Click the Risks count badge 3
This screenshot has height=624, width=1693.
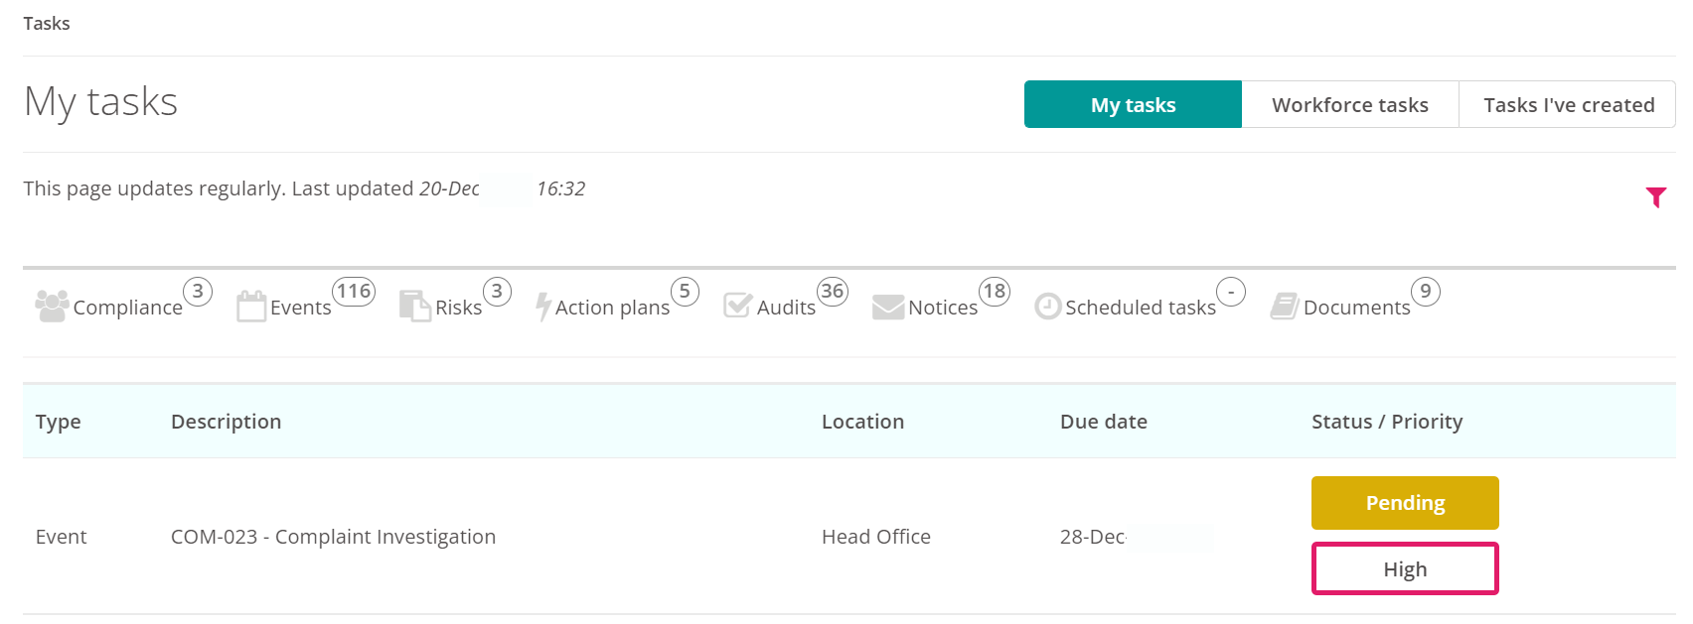(497, 292)
